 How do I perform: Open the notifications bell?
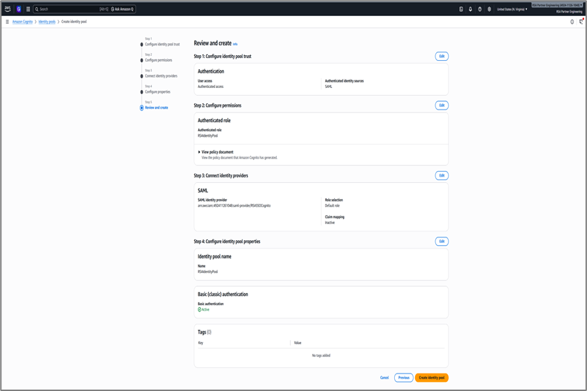470,9
